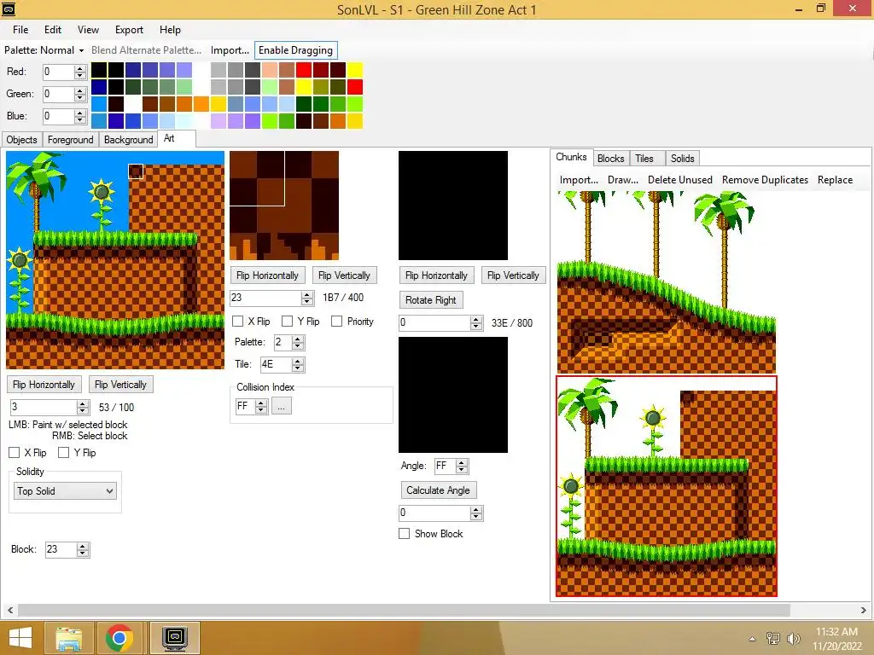The height and width of the screenshot is (655, 874).
Task: Switch to the Blocks tab
Action: point(610,159)
